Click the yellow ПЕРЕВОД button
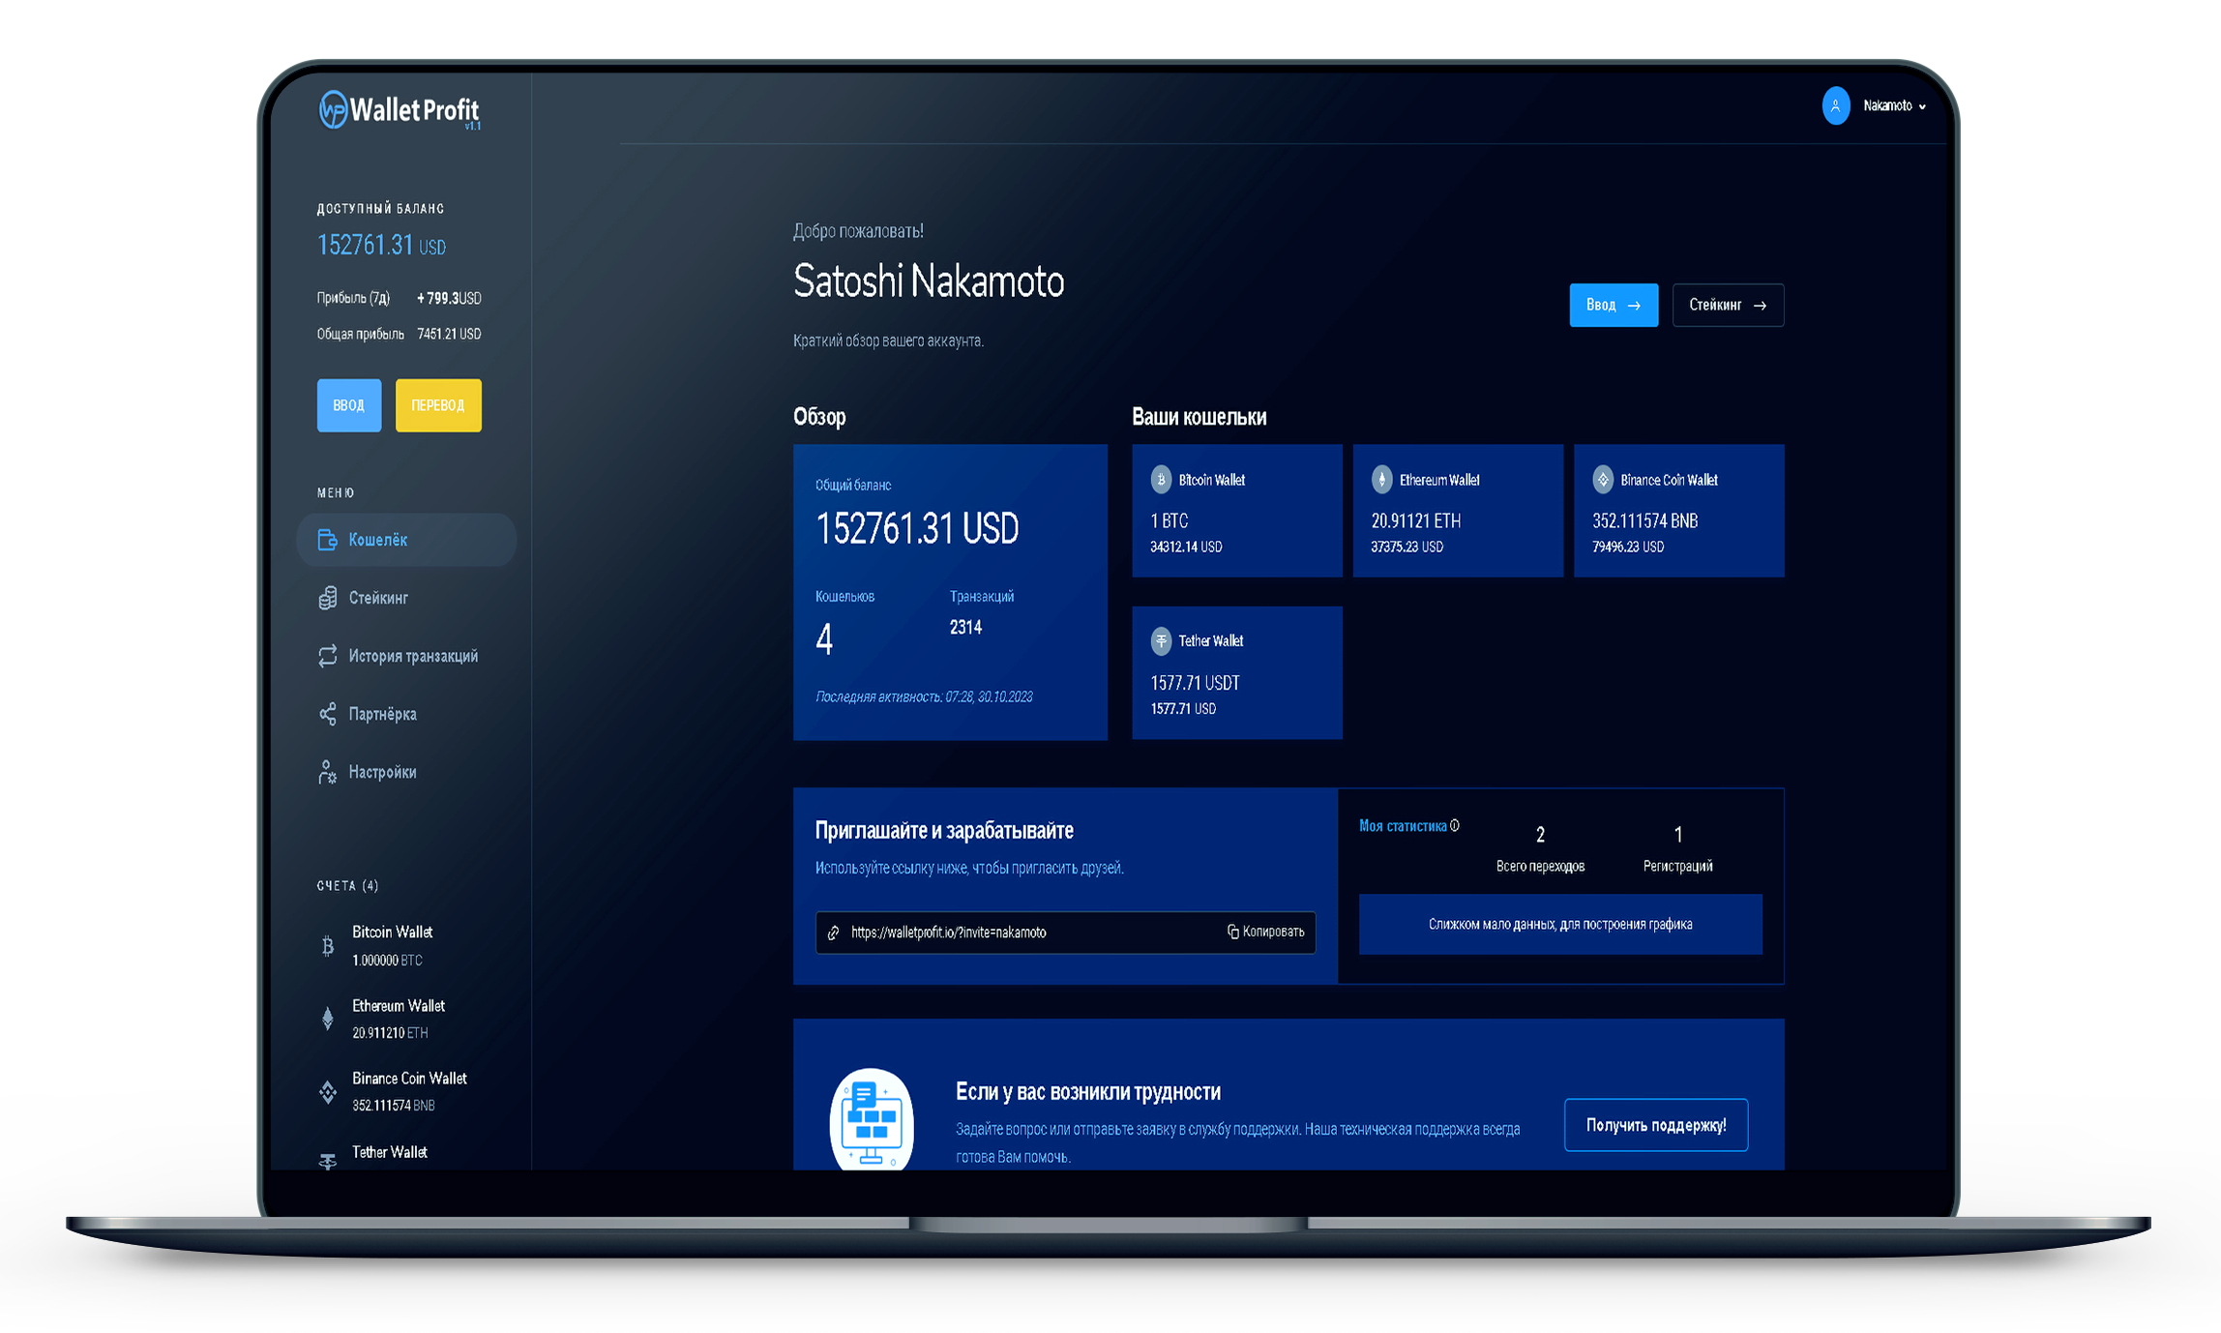 437,405
